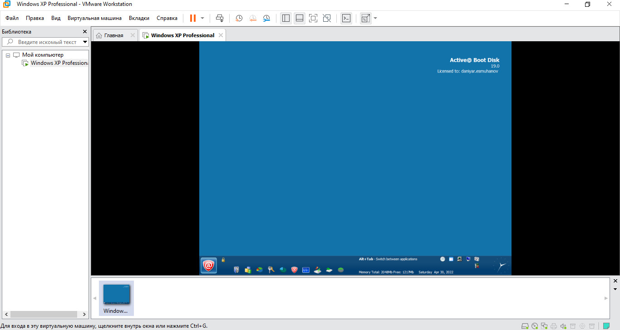Open the Вкладки menu
620x330 pixels.
pyautogui.click(x=139, y=18)
